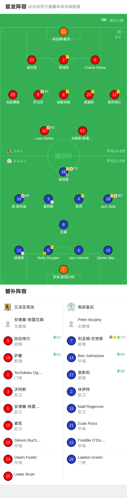Viewport: 127px width, 498px height.
Task: View coach 安德鲁-格雷厄姆 profile
Action: pos(32,323)
